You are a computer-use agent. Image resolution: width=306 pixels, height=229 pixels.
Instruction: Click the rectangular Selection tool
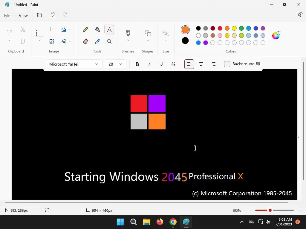[40, 33]
